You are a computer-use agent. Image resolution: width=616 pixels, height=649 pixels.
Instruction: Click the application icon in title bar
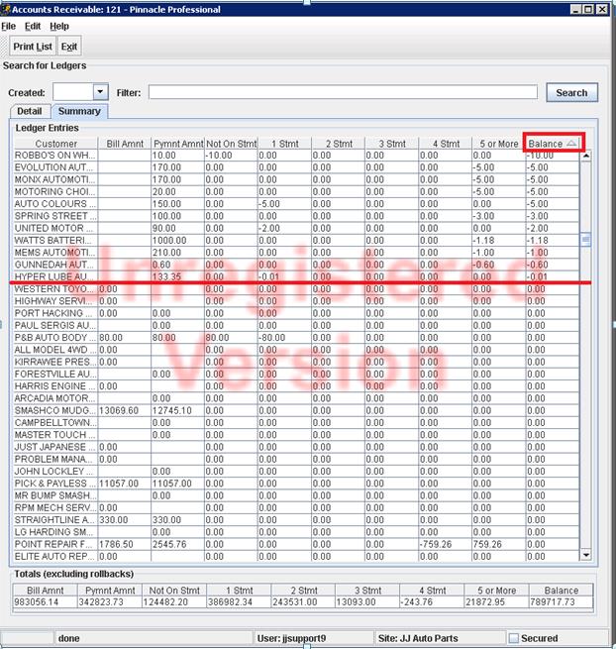click(x=6, y=9)
